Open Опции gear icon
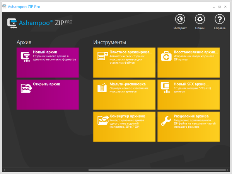 coord(200,20)
